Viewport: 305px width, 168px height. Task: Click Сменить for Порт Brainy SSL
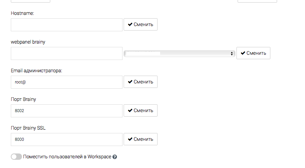pos(140,139)
